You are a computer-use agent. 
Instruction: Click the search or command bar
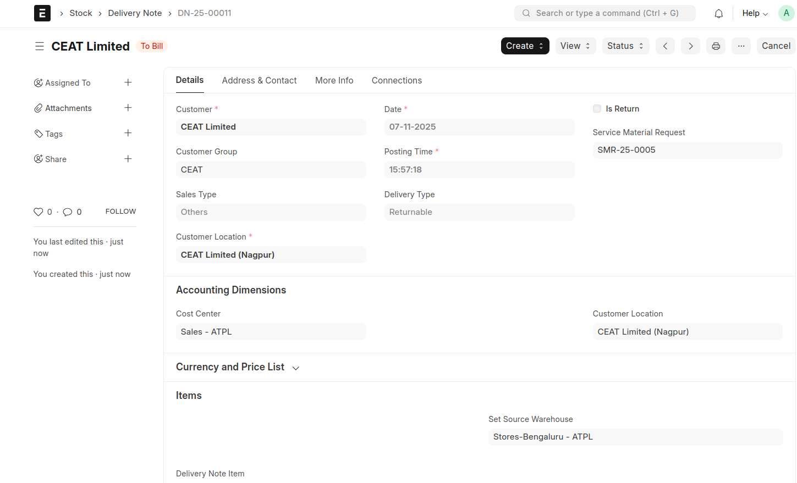604,13
